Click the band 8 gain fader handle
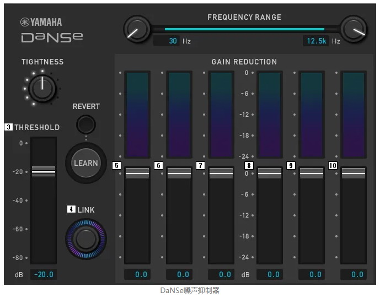 point(270,173)
